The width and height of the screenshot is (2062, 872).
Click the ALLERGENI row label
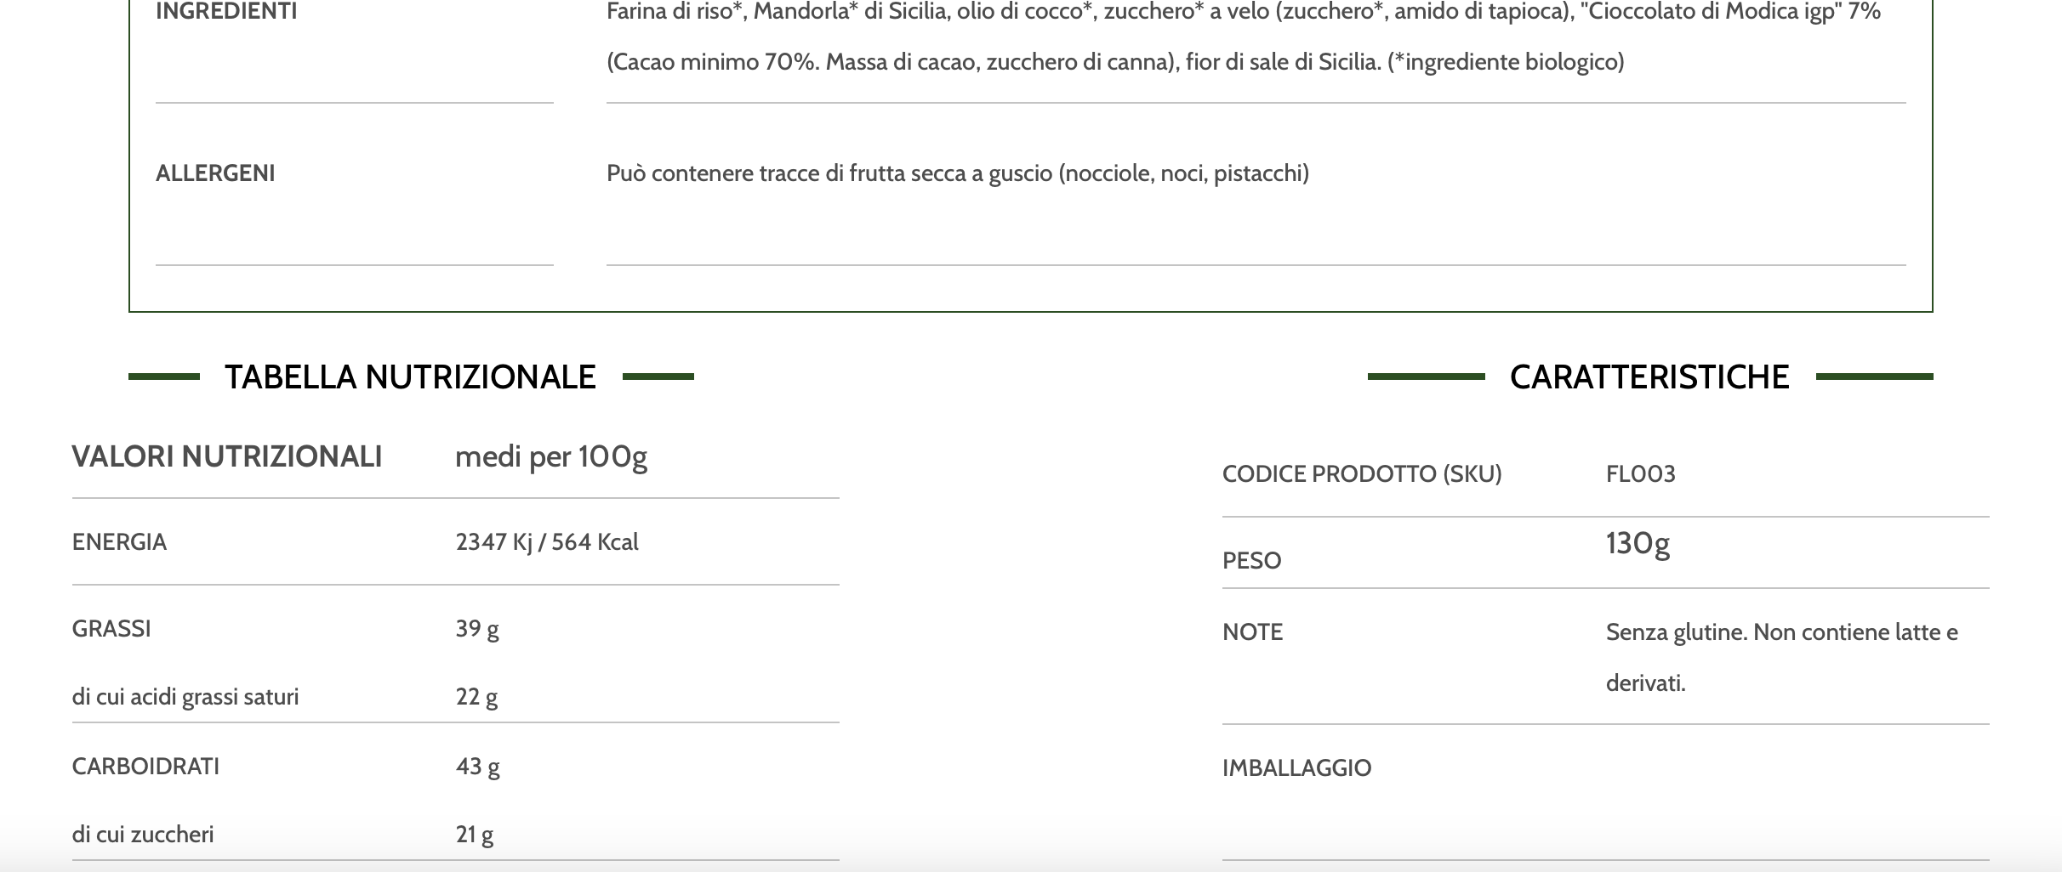[215, 173]
